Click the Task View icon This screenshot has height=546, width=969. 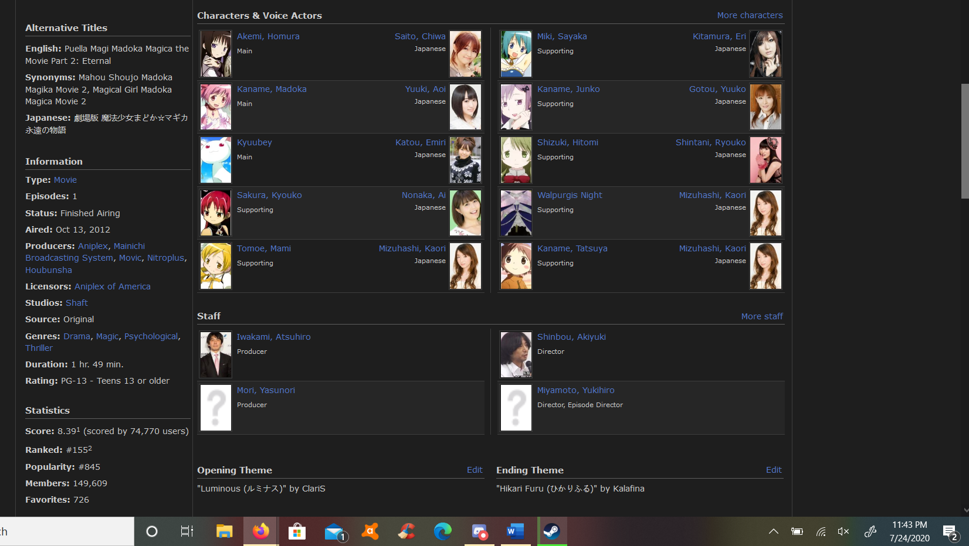coord(187,531)
